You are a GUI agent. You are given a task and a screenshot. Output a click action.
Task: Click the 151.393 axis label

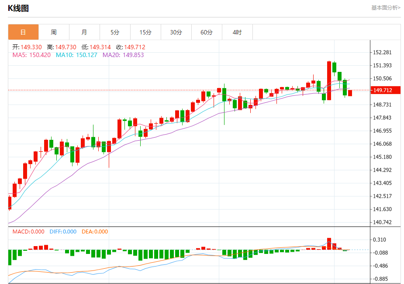(382, 65)
